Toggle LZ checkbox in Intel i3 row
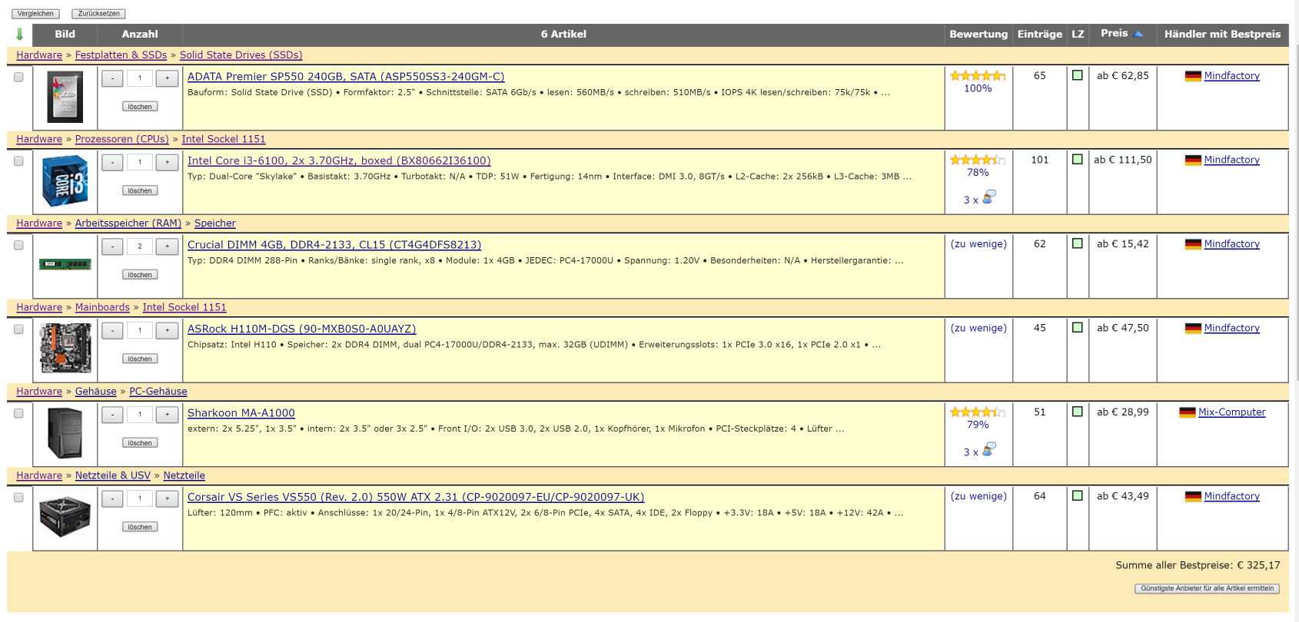 [x=1078, y=160]
